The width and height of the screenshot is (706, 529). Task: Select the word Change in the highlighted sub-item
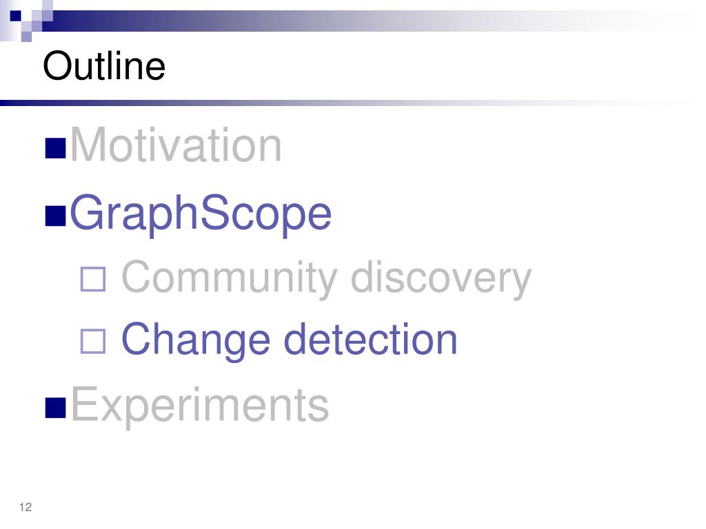(196, 341)
